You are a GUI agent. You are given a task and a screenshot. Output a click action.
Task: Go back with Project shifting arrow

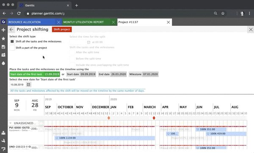pos(11,30)
